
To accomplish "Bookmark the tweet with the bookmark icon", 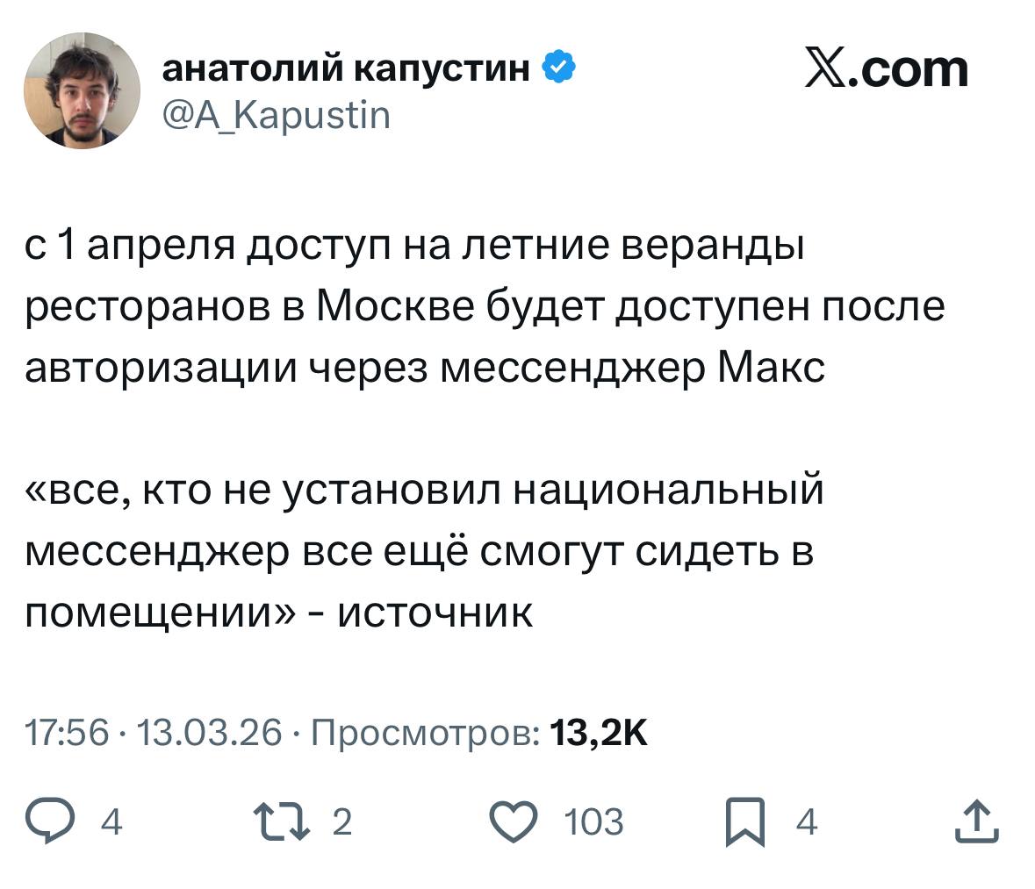I will click(745, 823).
